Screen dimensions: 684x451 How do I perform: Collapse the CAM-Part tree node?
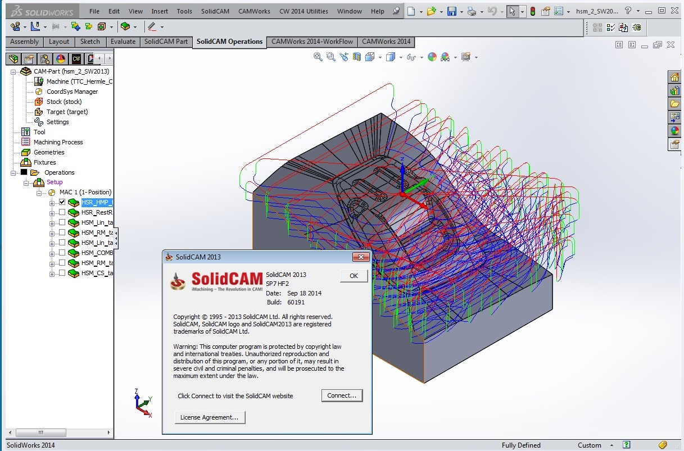pyautogui.click(x=13, y=71)
